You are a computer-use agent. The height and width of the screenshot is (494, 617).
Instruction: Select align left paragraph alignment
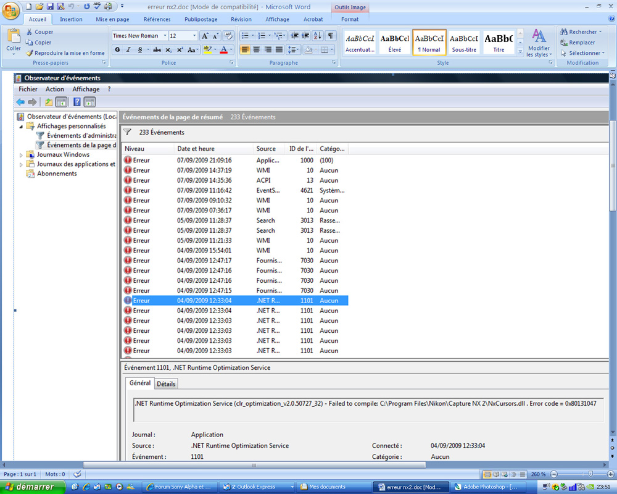pyautogui.click(x=245, y=49)
